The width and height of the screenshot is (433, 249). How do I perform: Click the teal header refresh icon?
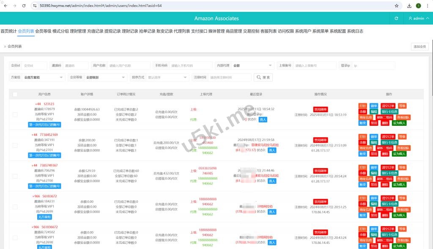pyautogui.click(x=396, y=19)
